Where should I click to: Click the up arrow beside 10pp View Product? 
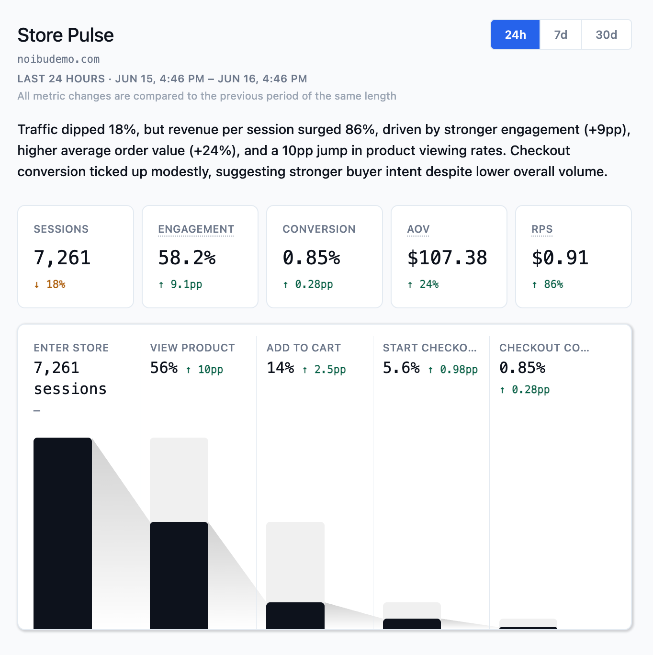(x=189, y=370)
